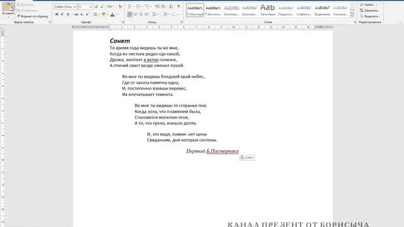
Task: Decrease font size with A-down icon
Action: [x=102, y=7]
